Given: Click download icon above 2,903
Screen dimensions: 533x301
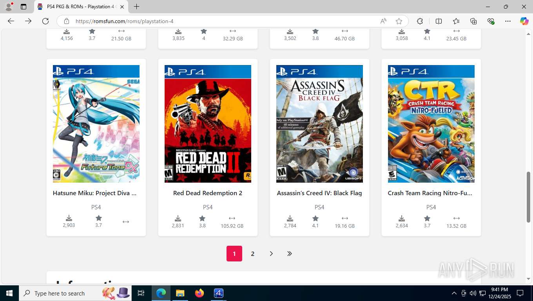Looking at the screenshot, I should click(x=69, y=218).
